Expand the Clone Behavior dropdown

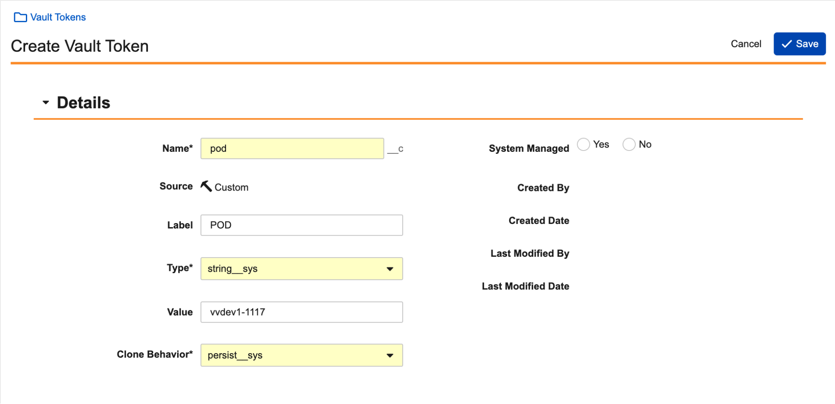[x=301, y=355]
